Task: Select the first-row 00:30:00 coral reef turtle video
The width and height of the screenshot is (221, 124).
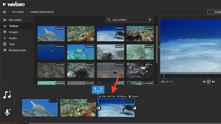Action: [81, 34]
